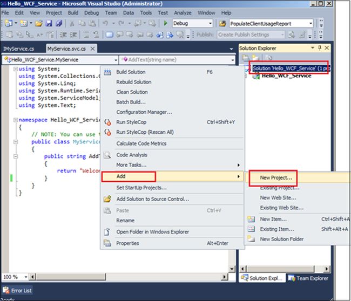Click the Redo arrow icon
This screenshot has height=301, width=351.
[x=122, y=23]
